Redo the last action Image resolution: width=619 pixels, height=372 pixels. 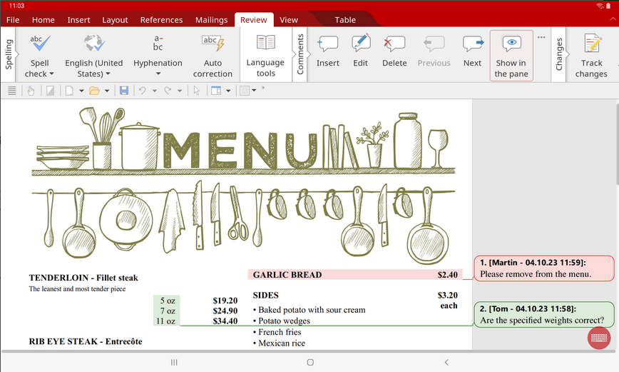coord(168,91)
